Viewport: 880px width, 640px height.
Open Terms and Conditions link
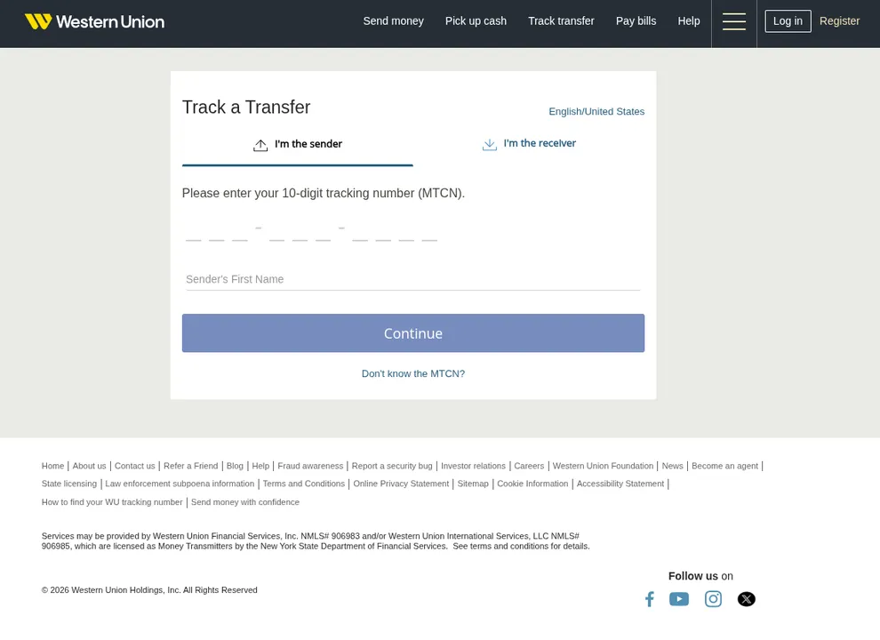[304, 484]
